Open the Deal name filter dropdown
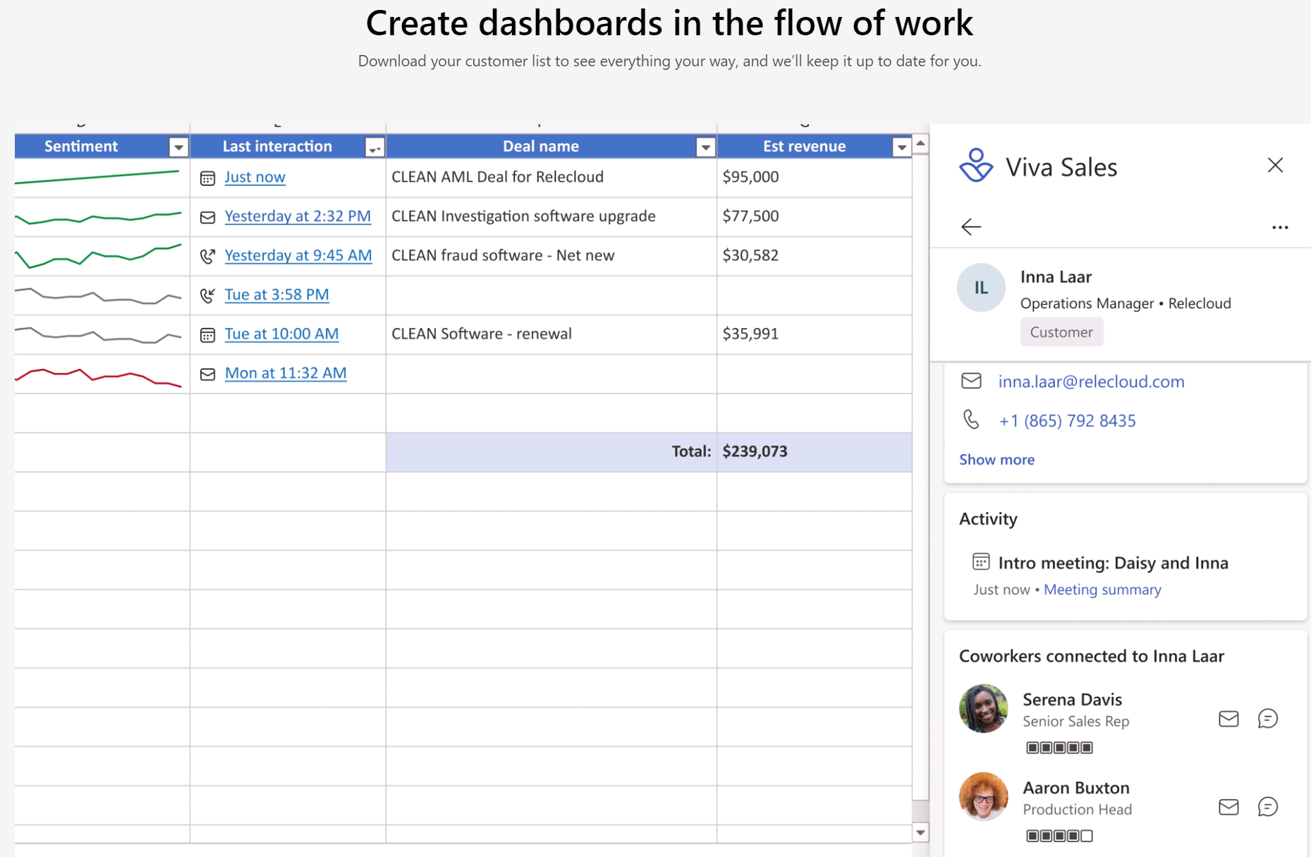The height and width of the screenshot is (857, 1311). (705, 147)
